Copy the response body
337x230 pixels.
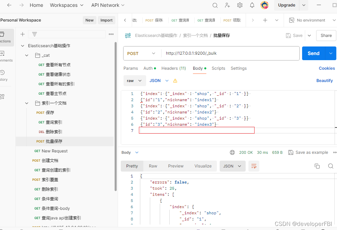(317, 166)
